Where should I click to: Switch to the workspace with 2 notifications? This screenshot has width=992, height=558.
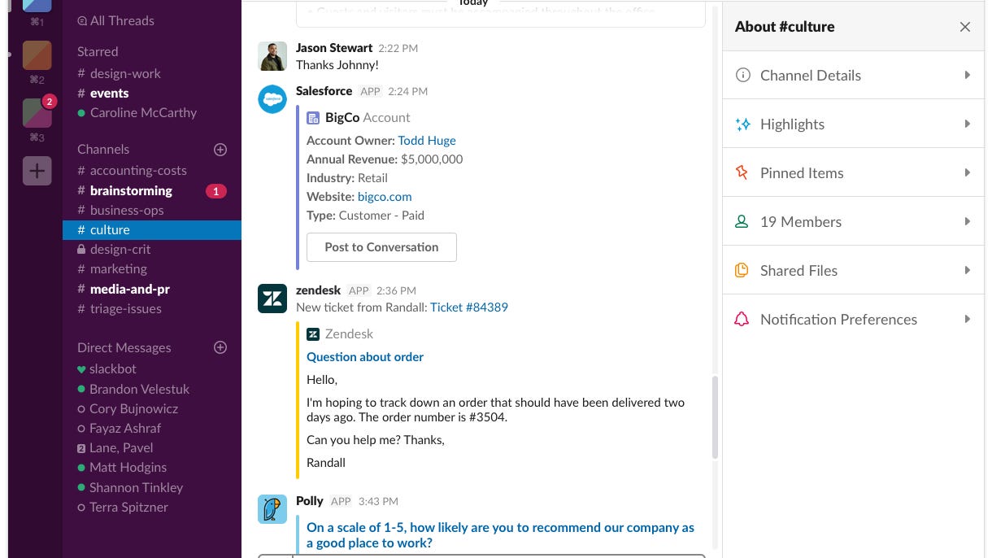point(37,113)
